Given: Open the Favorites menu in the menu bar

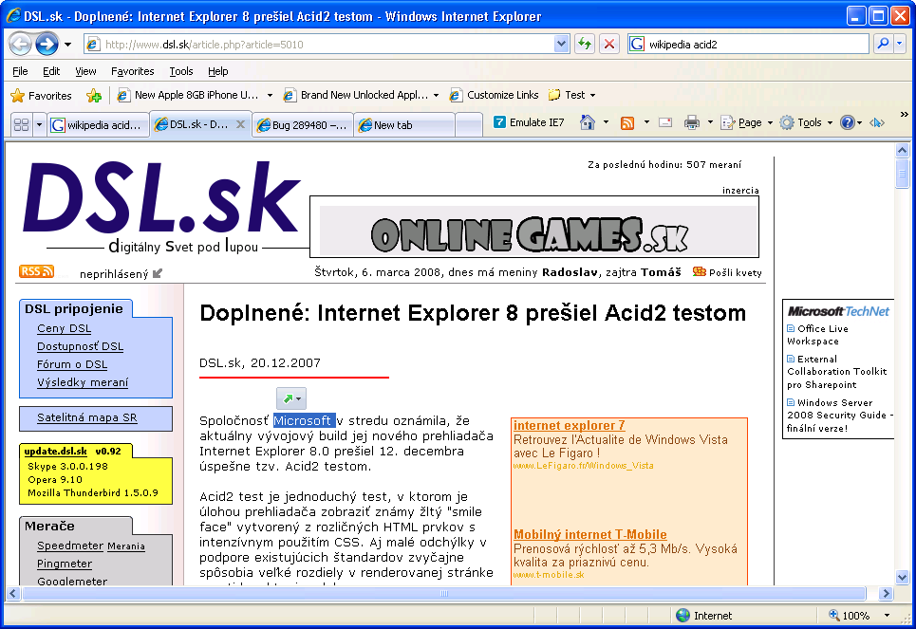Looking at the screenshot, I should (x=133, y=71).
